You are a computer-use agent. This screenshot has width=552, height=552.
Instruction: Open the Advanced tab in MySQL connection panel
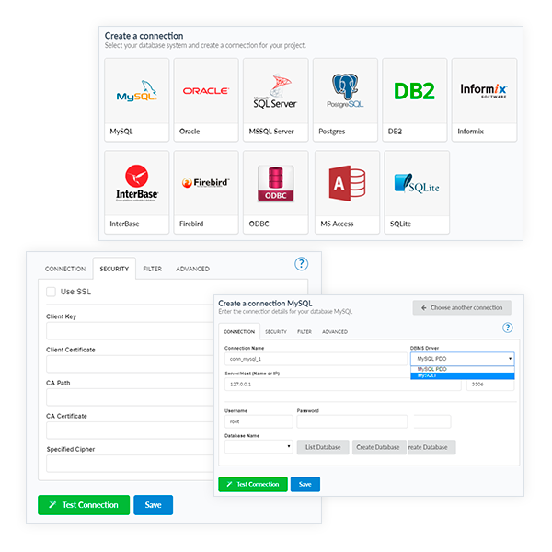[335, 331]
